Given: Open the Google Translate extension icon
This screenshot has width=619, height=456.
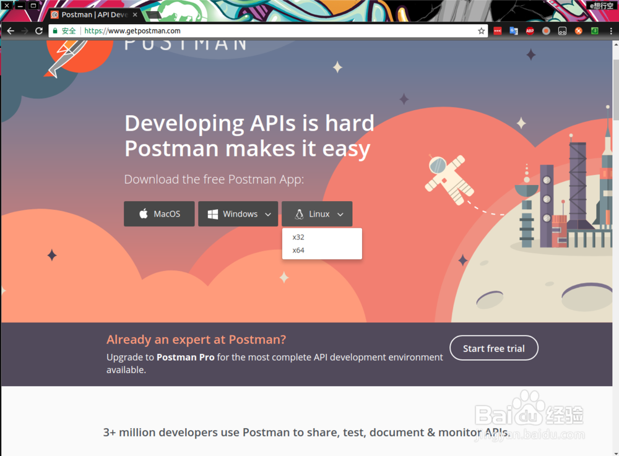Looking at the screenshot, I should click(x=514, y=31).
